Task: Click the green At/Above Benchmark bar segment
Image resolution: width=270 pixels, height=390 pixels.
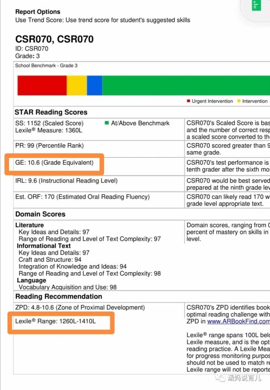Action: (186, 85)
